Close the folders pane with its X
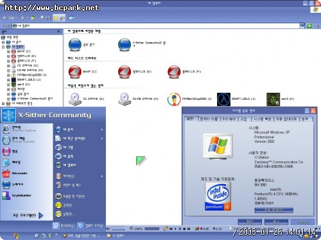 (58, 31)
